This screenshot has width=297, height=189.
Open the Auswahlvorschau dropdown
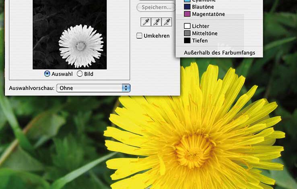[x=93, y=88]
